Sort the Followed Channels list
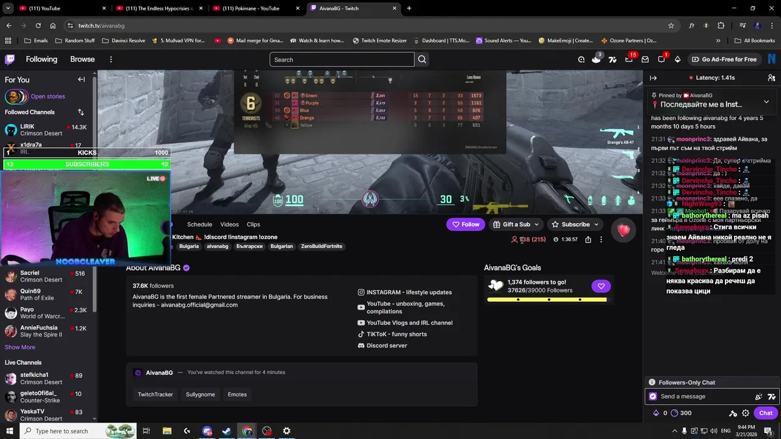 coord(81,112)
